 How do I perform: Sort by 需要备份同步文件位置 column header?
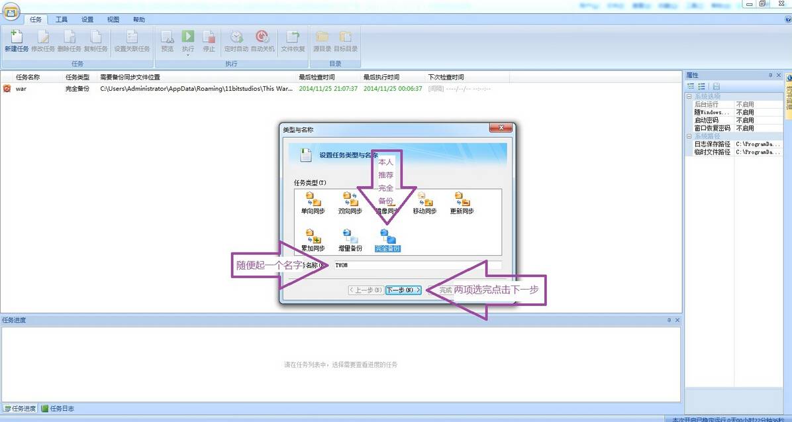coord(130,78)
